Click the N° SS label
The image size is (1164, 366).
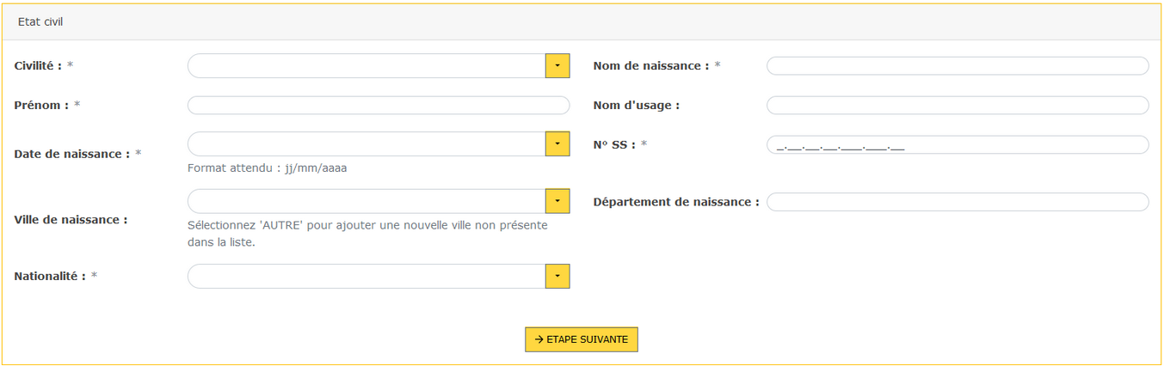[x=614, y=144]
